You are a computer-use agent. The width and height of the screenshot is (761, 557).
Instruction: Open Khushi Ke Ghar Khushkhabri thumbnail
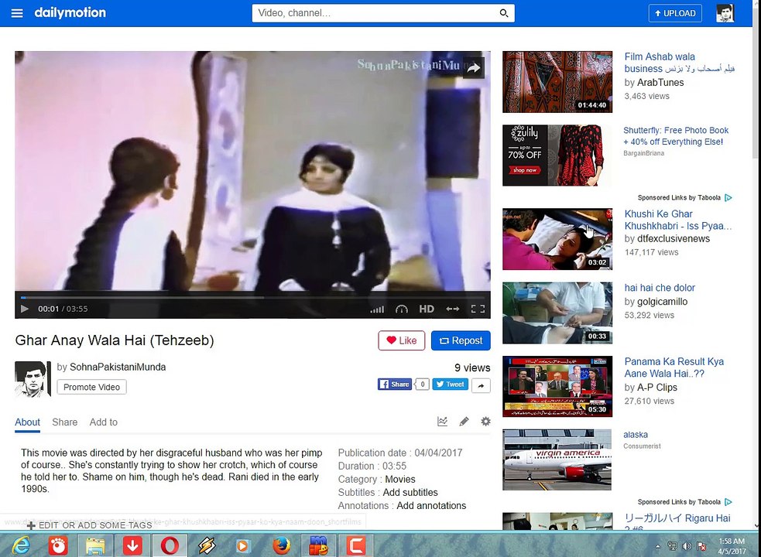point(557,239)
